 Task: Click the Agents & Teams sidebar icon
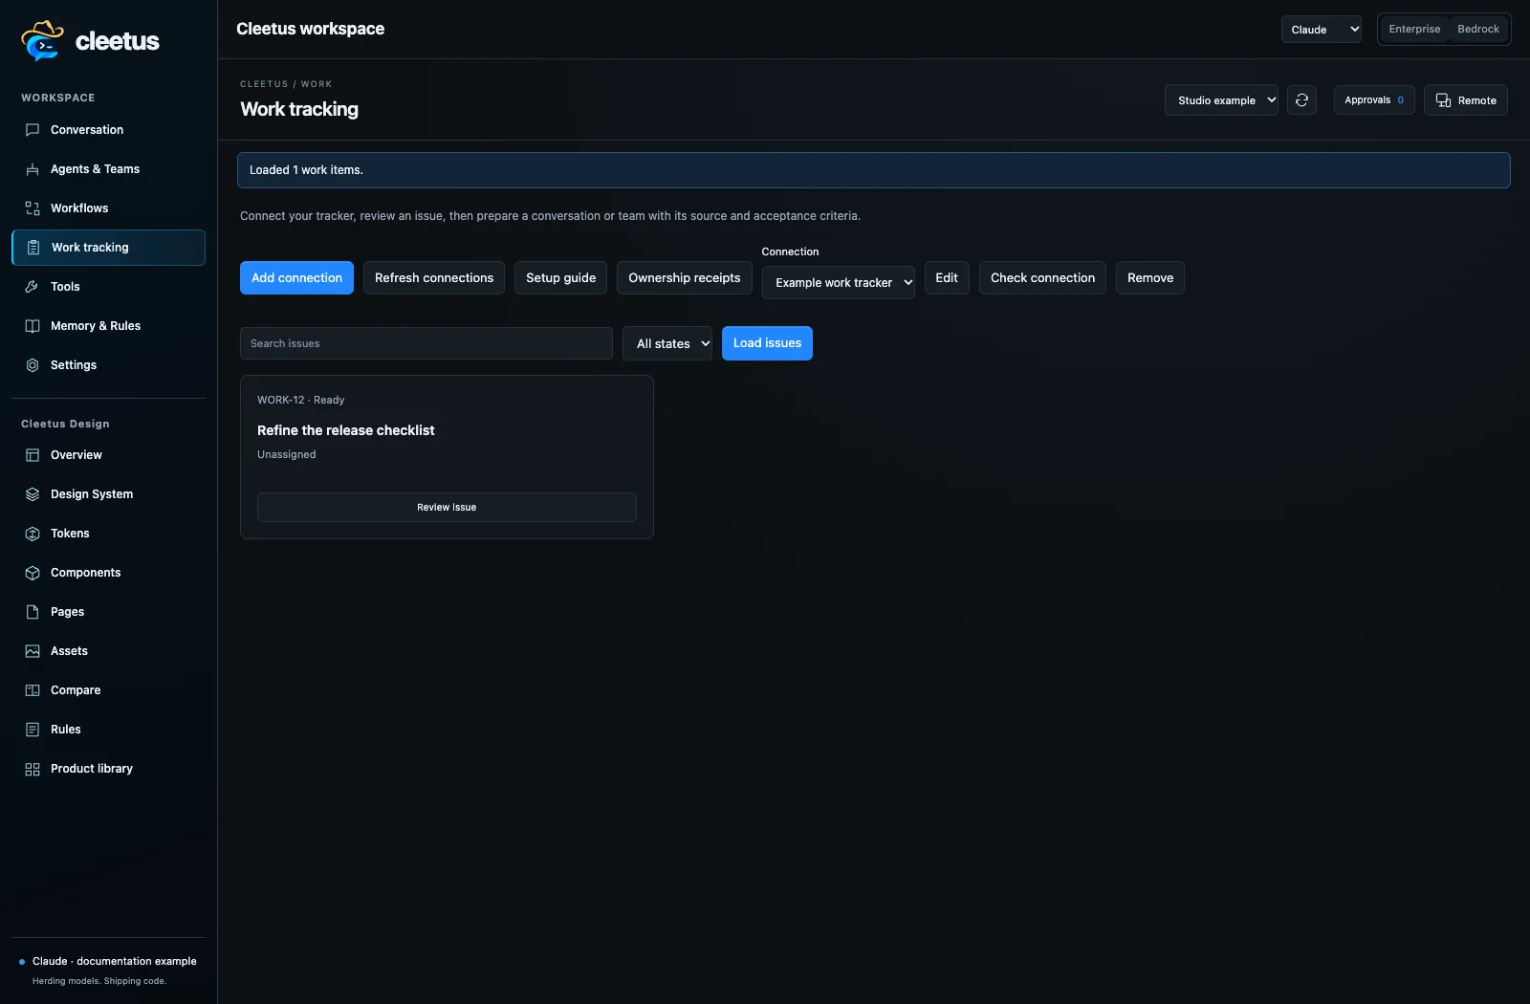tap(33, 169)
